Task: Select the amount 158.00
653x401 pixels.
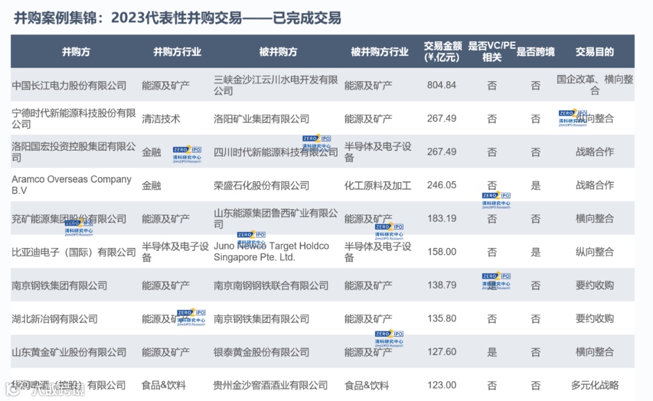Action: (x=442, y=252)
